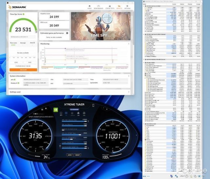Click the MEMORY clock gauge reading 11001
210x179 pixels.
tap(113, 136)
